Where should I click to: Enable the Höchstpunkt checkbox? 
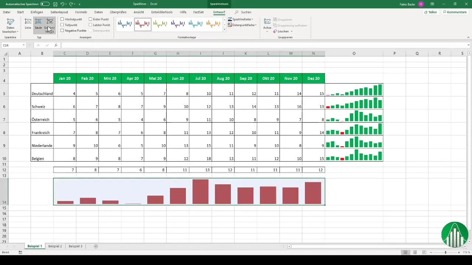(x=63, y=19)
